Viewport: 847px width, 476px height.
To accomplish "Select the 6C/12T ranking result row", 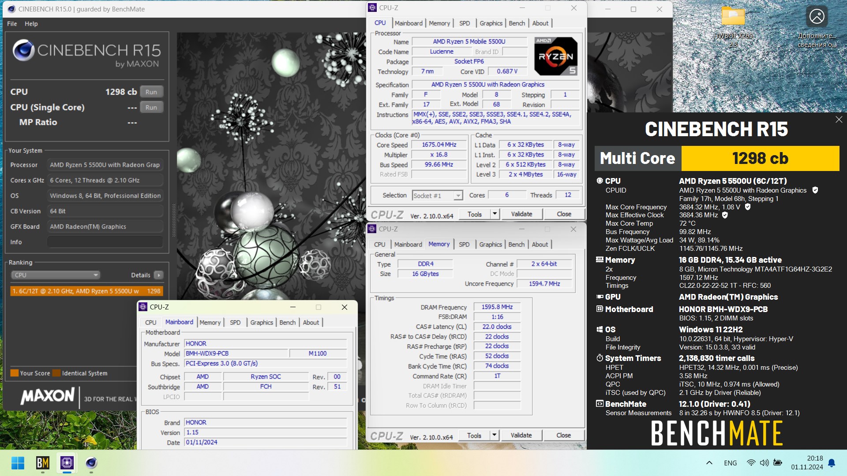I will pos(87,291).
